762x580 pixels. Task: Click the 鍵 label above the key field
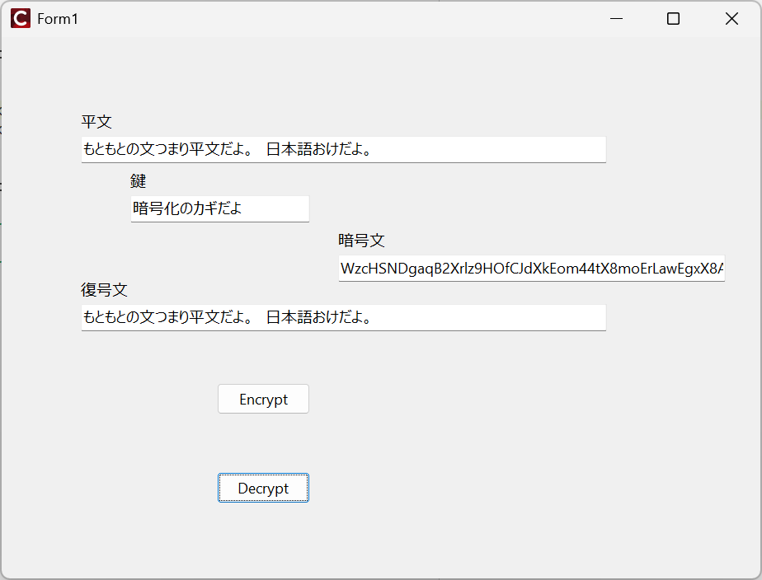138,180
